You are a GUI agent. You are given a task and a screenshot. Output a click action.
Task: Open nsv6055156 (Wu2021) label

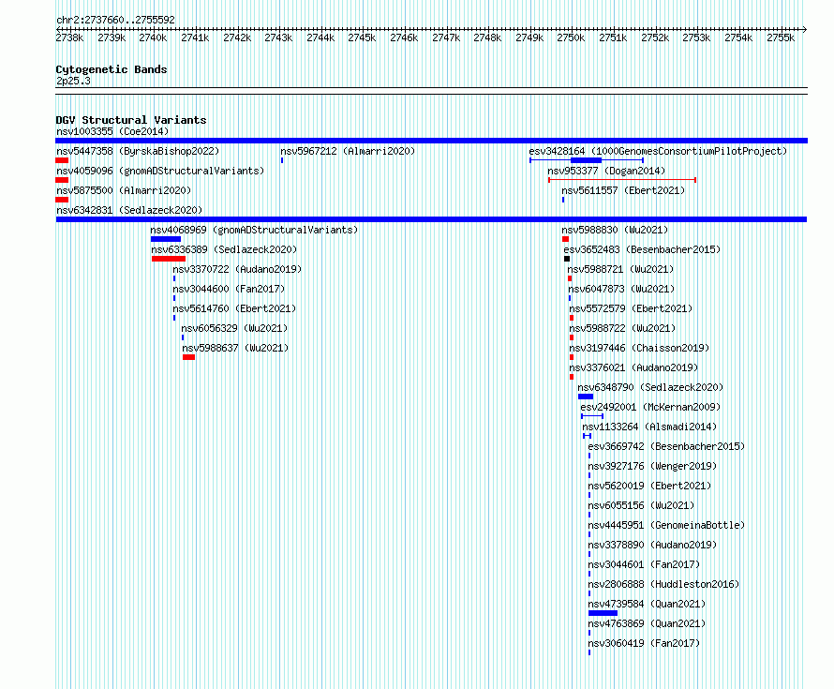click(641, 505)
